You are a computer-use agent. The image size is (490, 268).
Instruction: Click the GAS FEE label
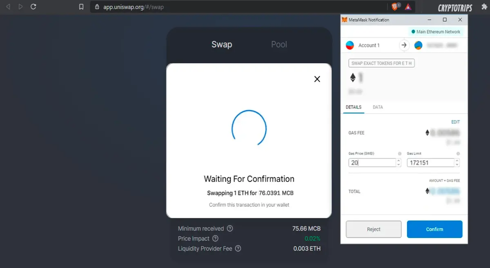356,133
